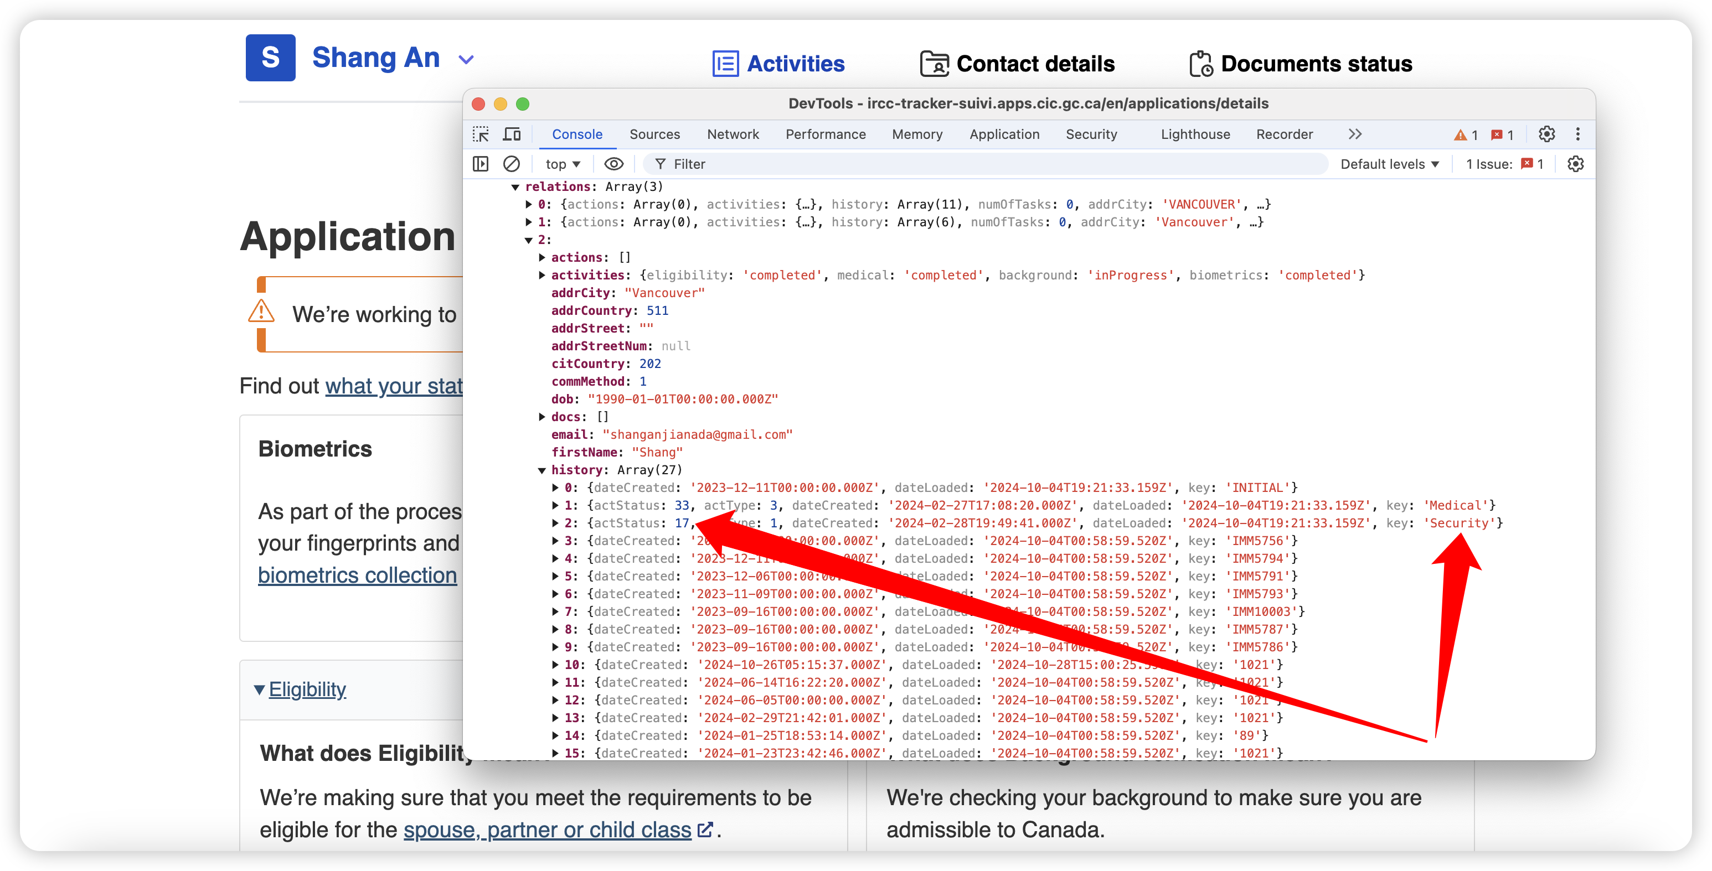Show console sidebar panel icon
Viewport: 1712px width, 871px height.
[481, 163]
